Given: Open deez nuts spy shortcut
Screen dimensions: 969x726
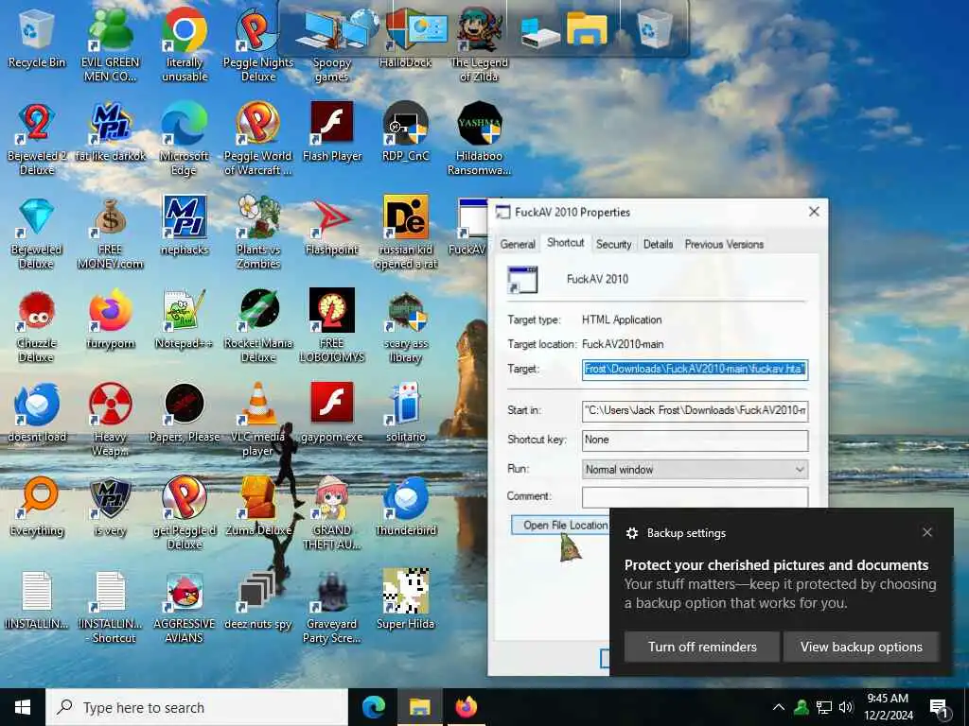Looking at the screenshot, I should point(257,600).
